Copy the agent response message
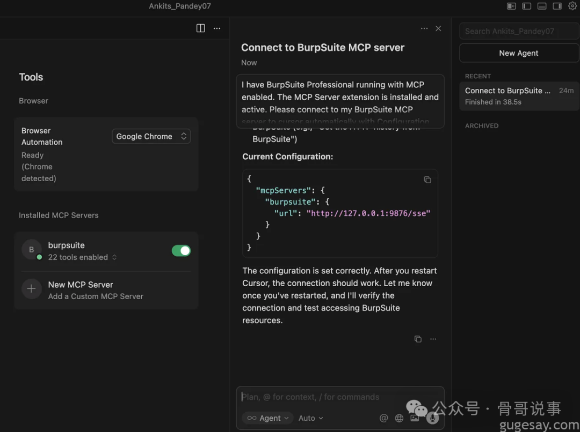Viewport: 580px width, 432px height. coord(418,339)
